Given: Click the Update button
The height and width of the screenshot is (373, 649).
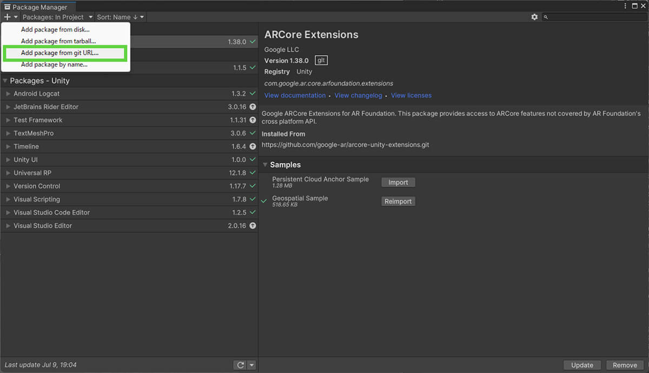Looking at the screenshot, I should pyautogui.click(x=582, y=365).
